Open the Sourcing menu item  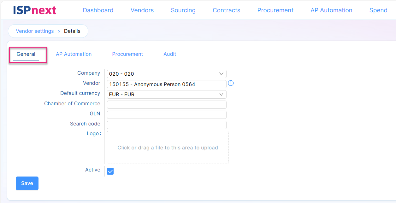(183, 10)
